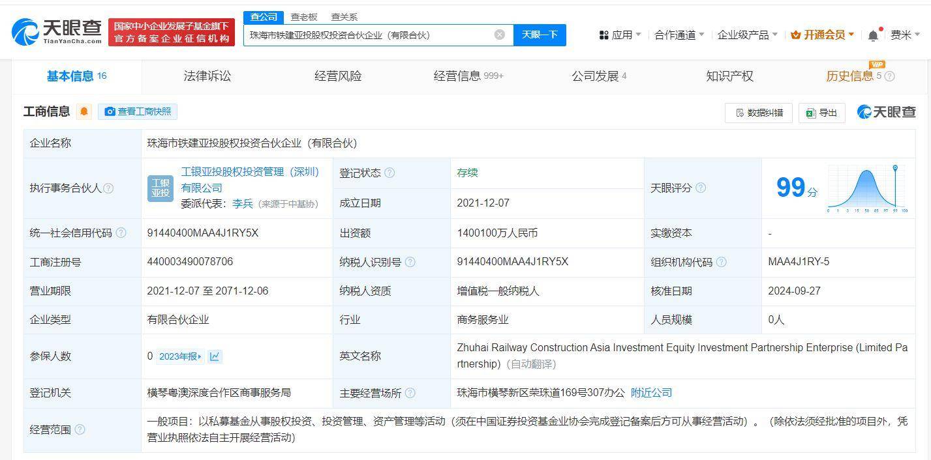Open the 经营风险 tab
This screenshot has height=460, width=931.
(x=338, y=76)
